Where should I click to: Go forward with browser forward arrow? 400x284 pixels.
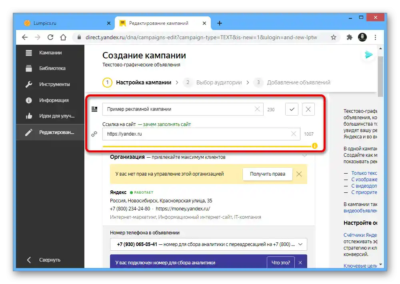(x=38, y=37)
